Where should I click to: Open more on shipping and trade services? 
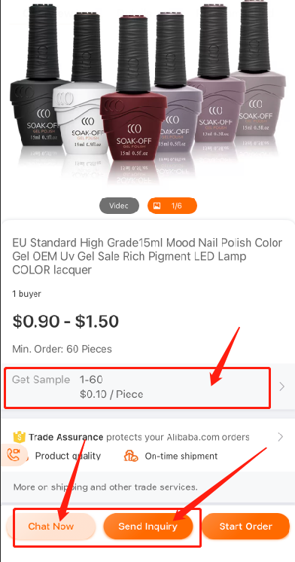pos(105,487)
